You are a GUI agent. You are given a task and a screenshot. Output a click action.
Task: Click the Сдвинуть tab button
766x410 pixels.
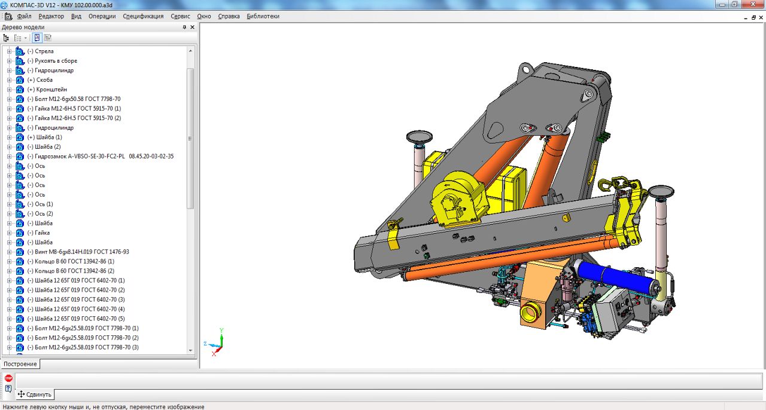pos(35,394)
